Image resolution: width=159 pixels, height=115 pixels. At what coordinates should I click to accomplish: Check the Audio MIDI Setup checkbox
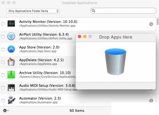coord(3,88)
